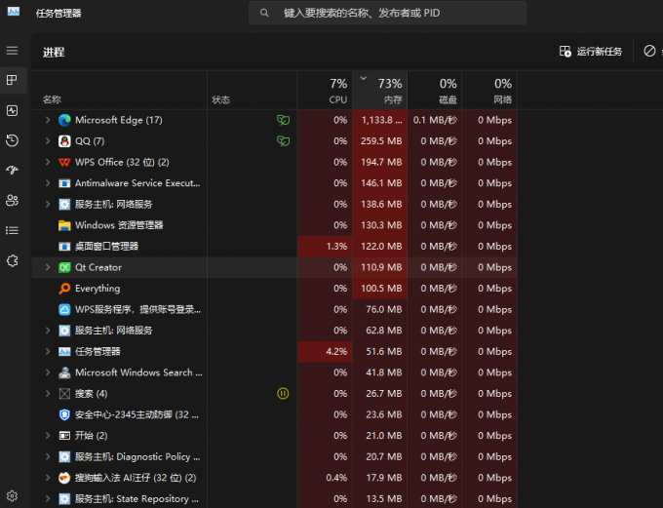Open Task Manager settings gear
Viewport: 663px width, 508px height.
coord(13,495)
